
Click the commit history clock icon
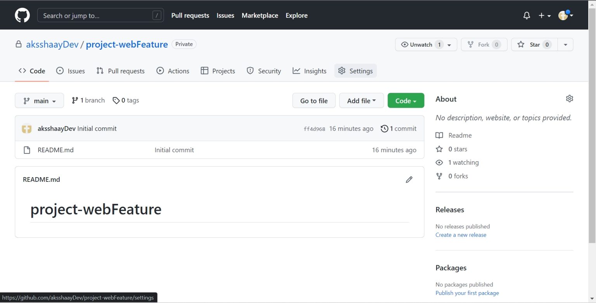pos(384,129)
